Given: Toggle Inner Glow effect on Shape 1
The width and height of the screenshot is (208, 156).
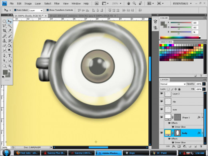Looking at the screenshot, I should click(173, 127).
